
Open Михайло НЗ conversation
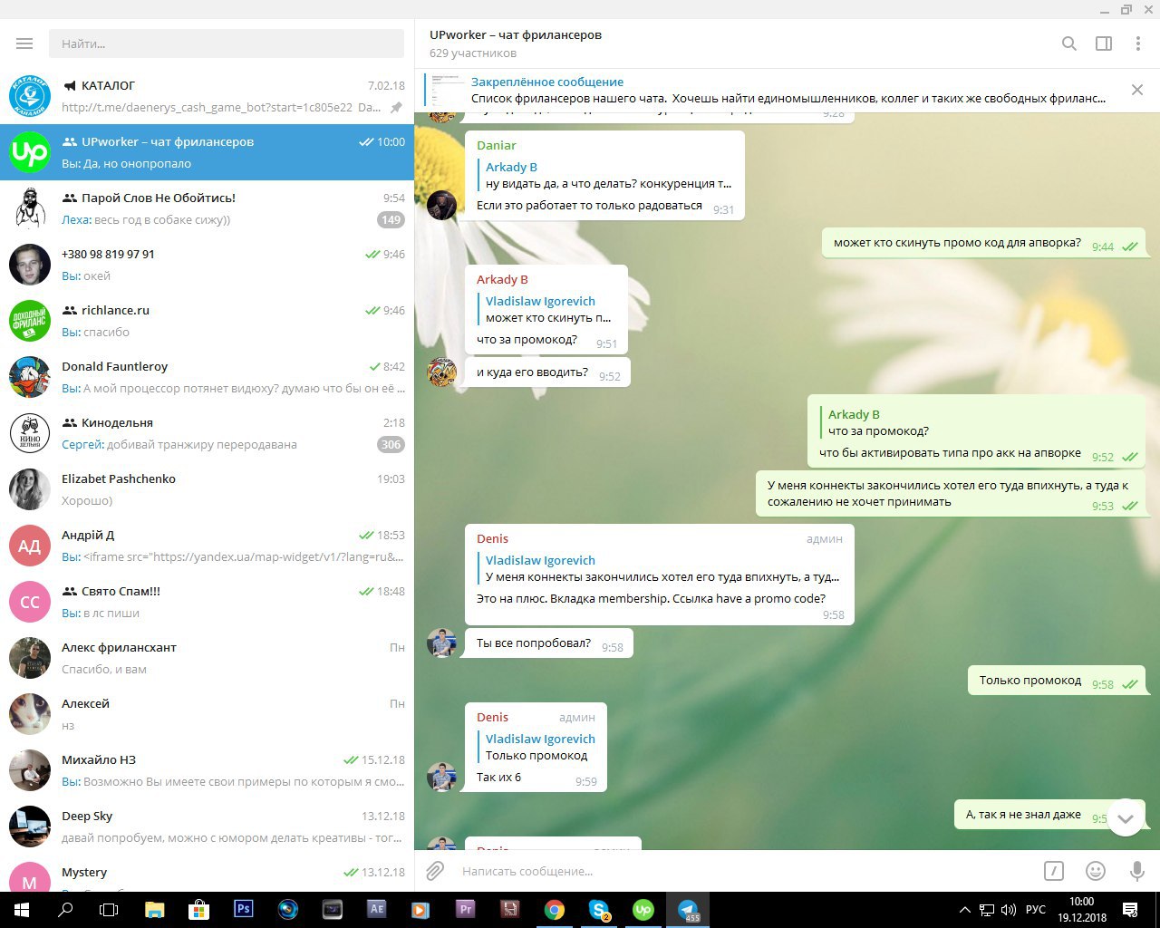coord(207,770)
